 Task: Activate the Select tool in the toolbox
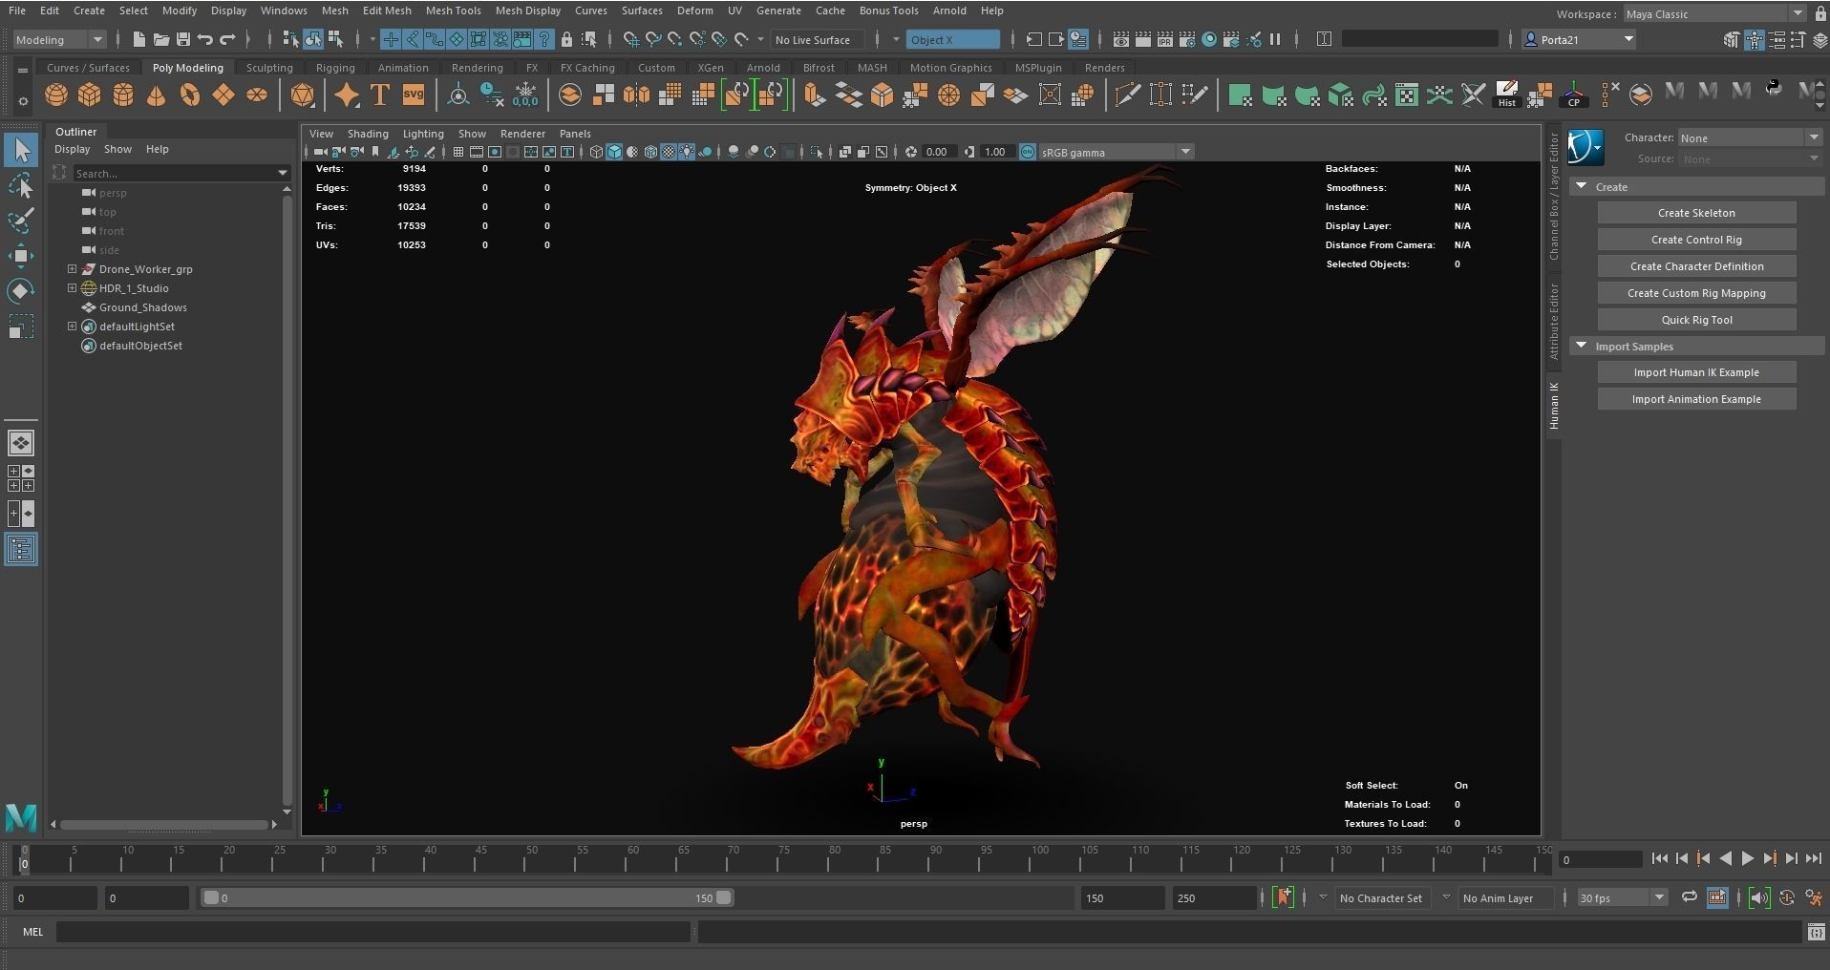coord(21,149)
